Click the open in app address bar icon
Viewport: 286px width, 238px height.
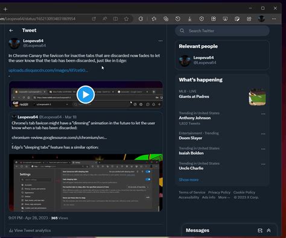94,19
